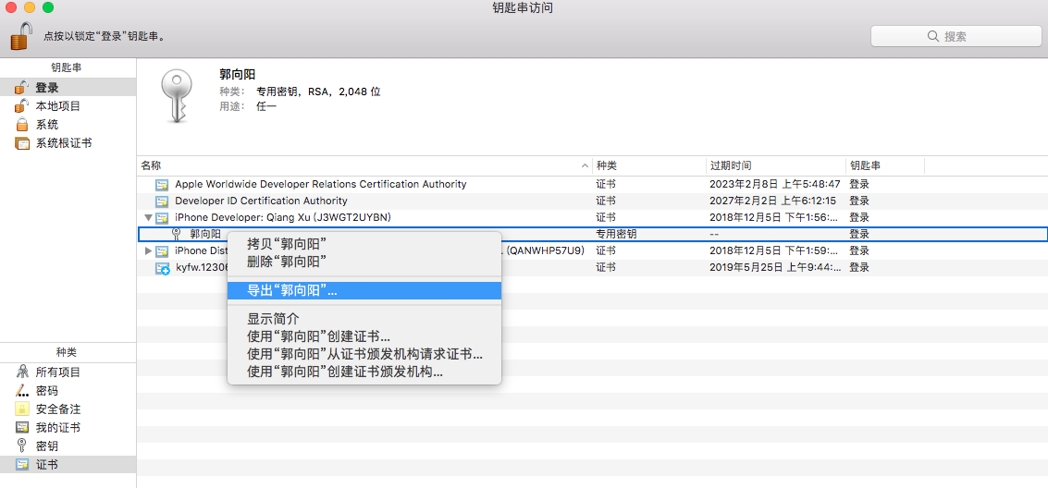The image size is (1048, 488).
Task: Click the private key icon beside 郭向阳 row
Action: click(x=177, y=235)
